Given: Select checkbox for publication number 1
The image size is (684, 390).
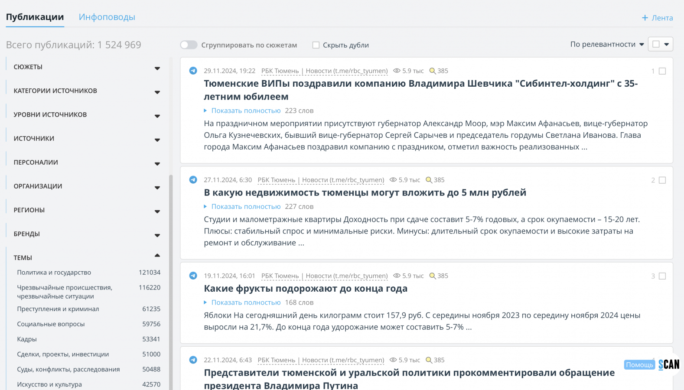Looking at the screenshot, I should pos(662,71).
